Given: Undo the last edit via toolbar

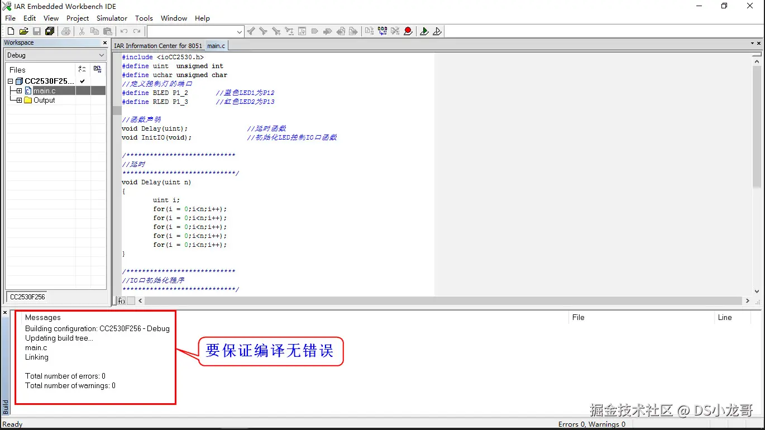Looking at the screenshot, I should click(x=123, y=31).
